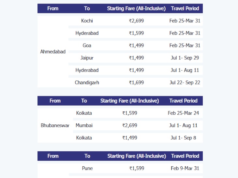Click the ₹1,699 Chandigarh fare

point(136,83)
